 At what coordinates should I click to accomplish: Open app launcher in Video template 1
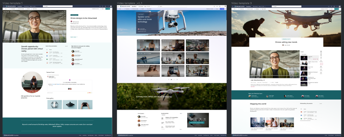[4, 6]
